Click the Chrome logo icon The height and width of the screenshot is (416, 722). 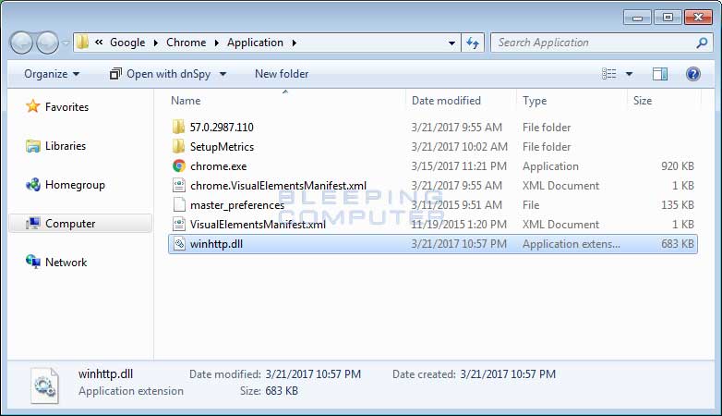(x=179, y=166)
